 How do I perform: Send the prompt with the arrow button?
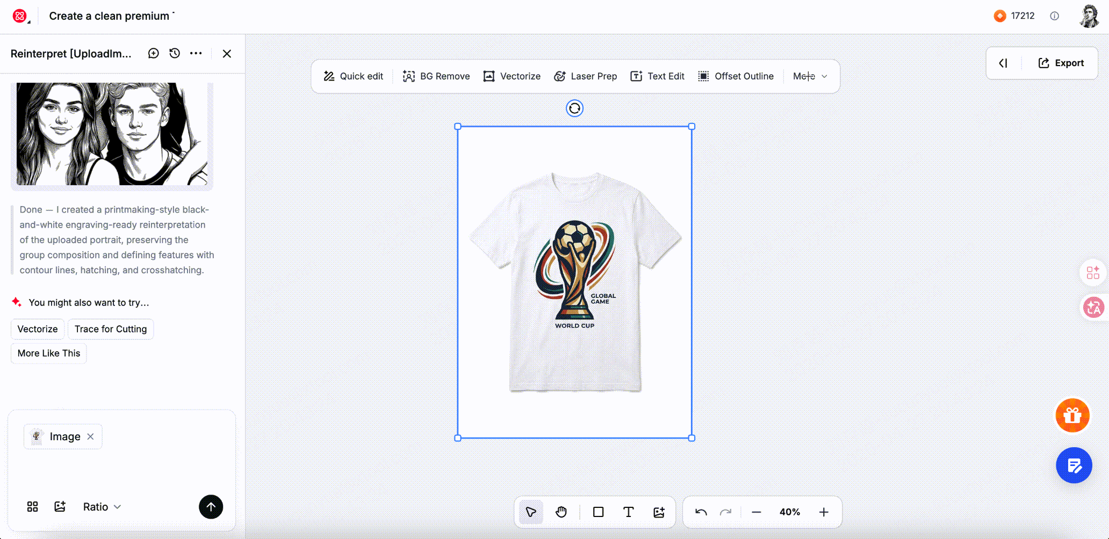point(211,507)
